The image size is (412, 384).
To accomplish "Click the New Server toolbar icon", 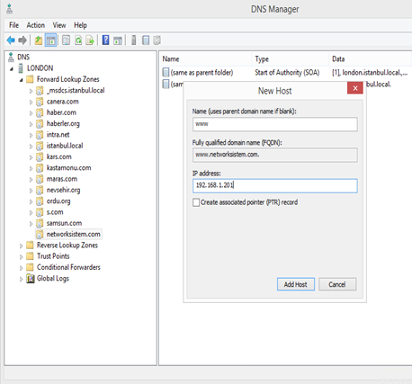I will coord(134,40).
